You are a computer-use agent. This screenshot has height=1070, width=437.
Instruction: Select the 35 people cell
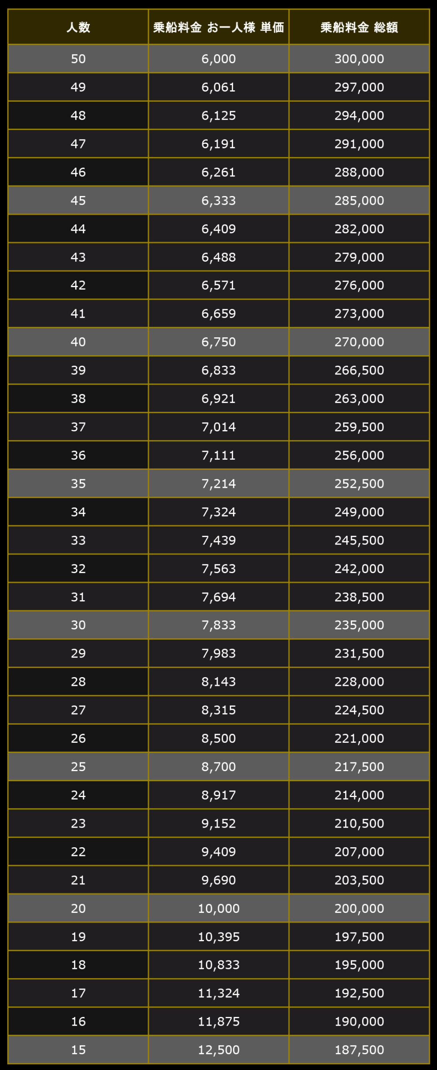click(78, 484)
